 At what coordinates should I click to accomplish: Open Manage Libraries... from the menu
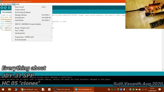point(32,15)
